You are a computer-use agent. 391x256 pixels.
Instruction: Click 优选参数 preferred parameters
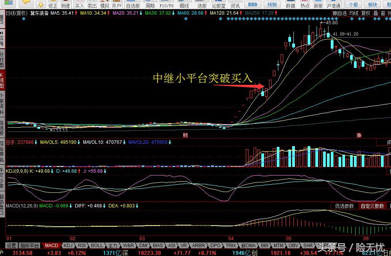click(x=344, y=206)
